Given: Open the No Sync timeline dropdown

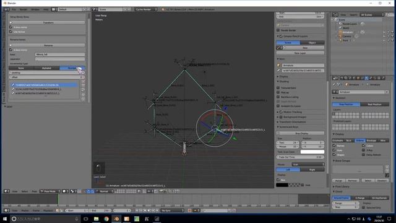Looking at the screenshot, I should pos(173,211).
